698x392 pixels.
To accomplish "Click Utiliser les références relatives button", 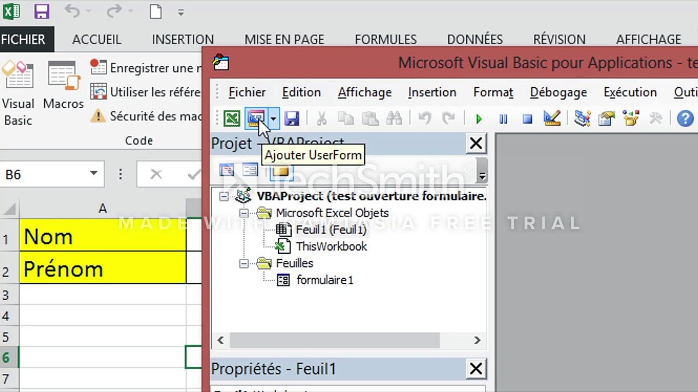I will (x=146, y=92).
